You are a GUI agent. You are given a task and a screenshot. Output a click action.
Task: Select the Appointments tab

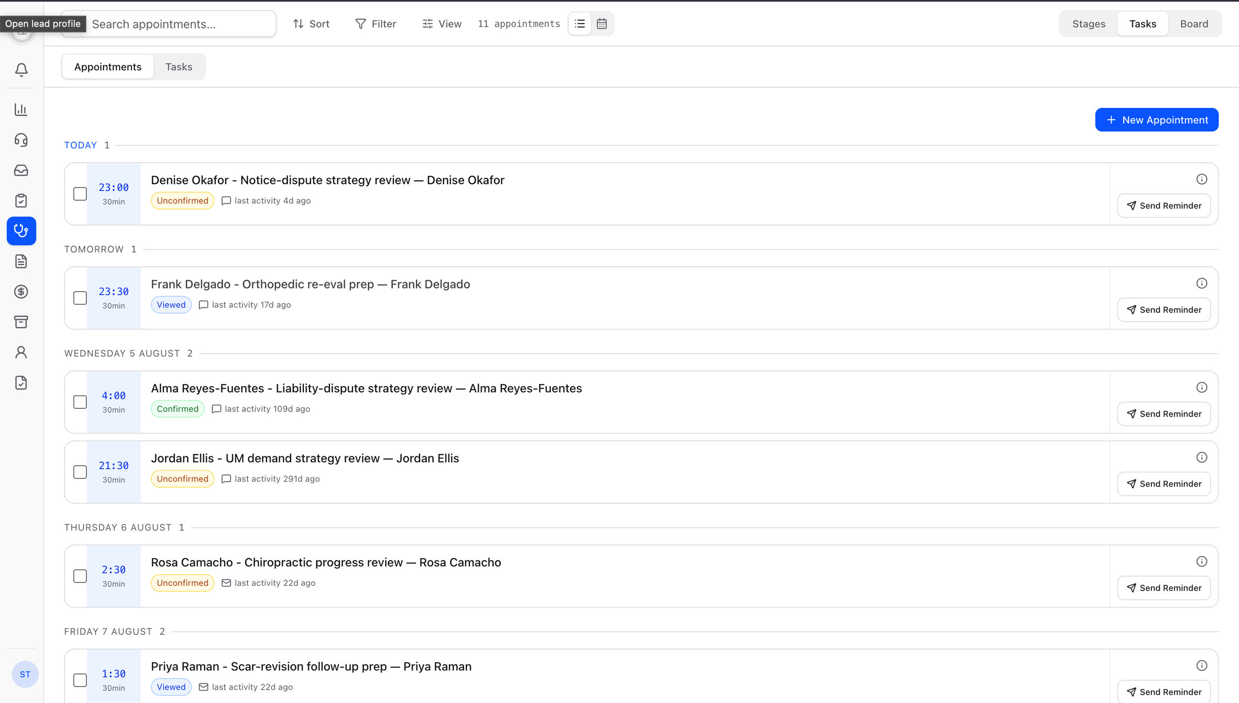click(108, 67)
